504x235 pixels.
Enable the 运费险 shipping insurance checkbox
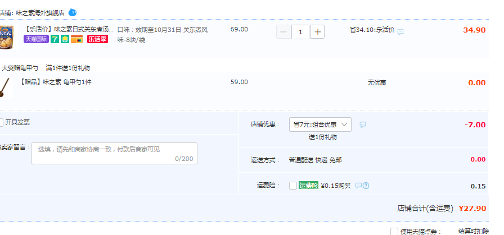pos(293,186)
